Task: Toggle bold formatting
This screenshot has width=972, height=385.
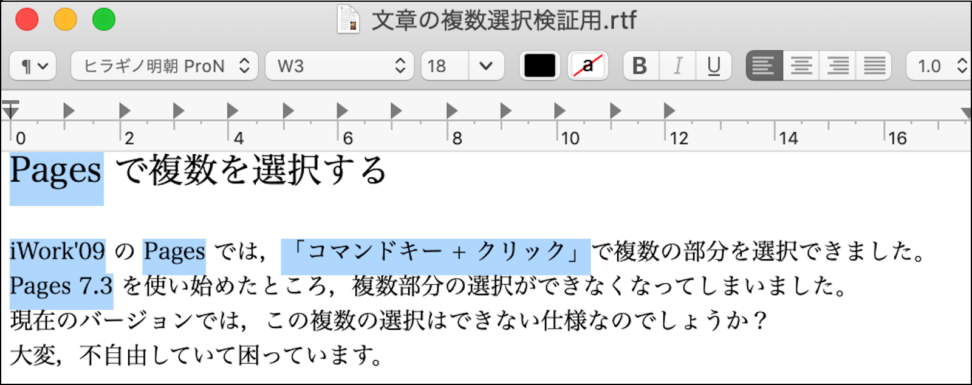Action: (x=641, y=66)
